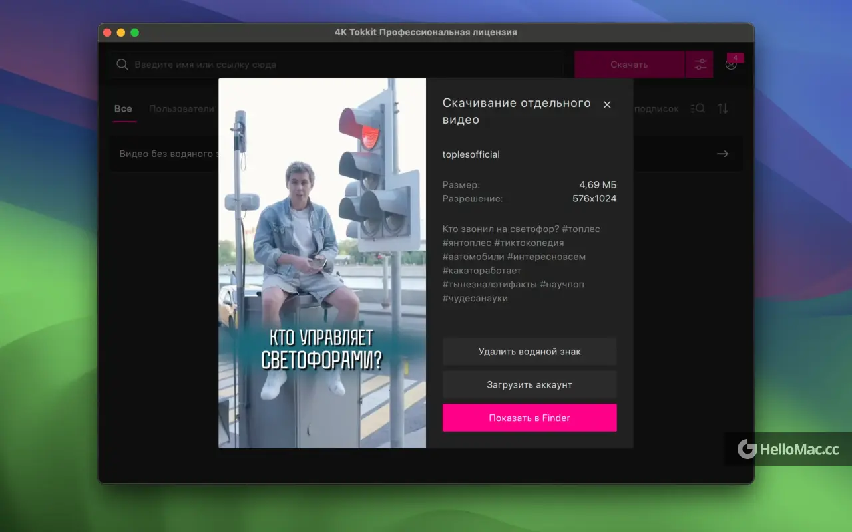The image size is (852, 532).
Task: Click the #какэтоработает hashtag text
Action: coord(482,271)
